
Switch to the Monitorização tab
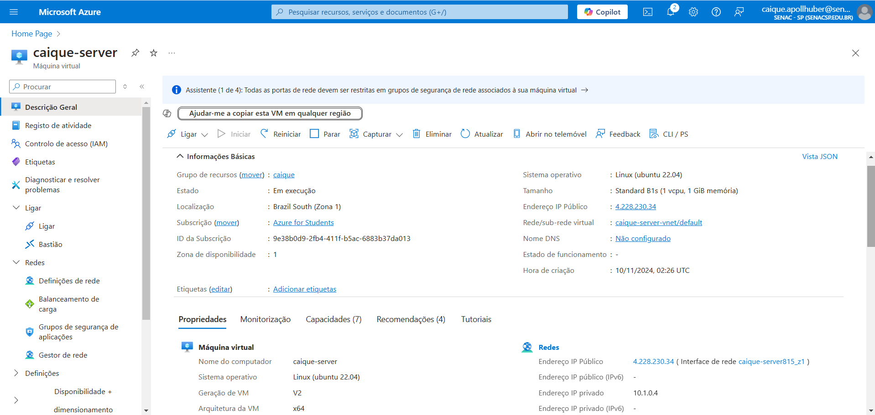(x=266, y=319)
